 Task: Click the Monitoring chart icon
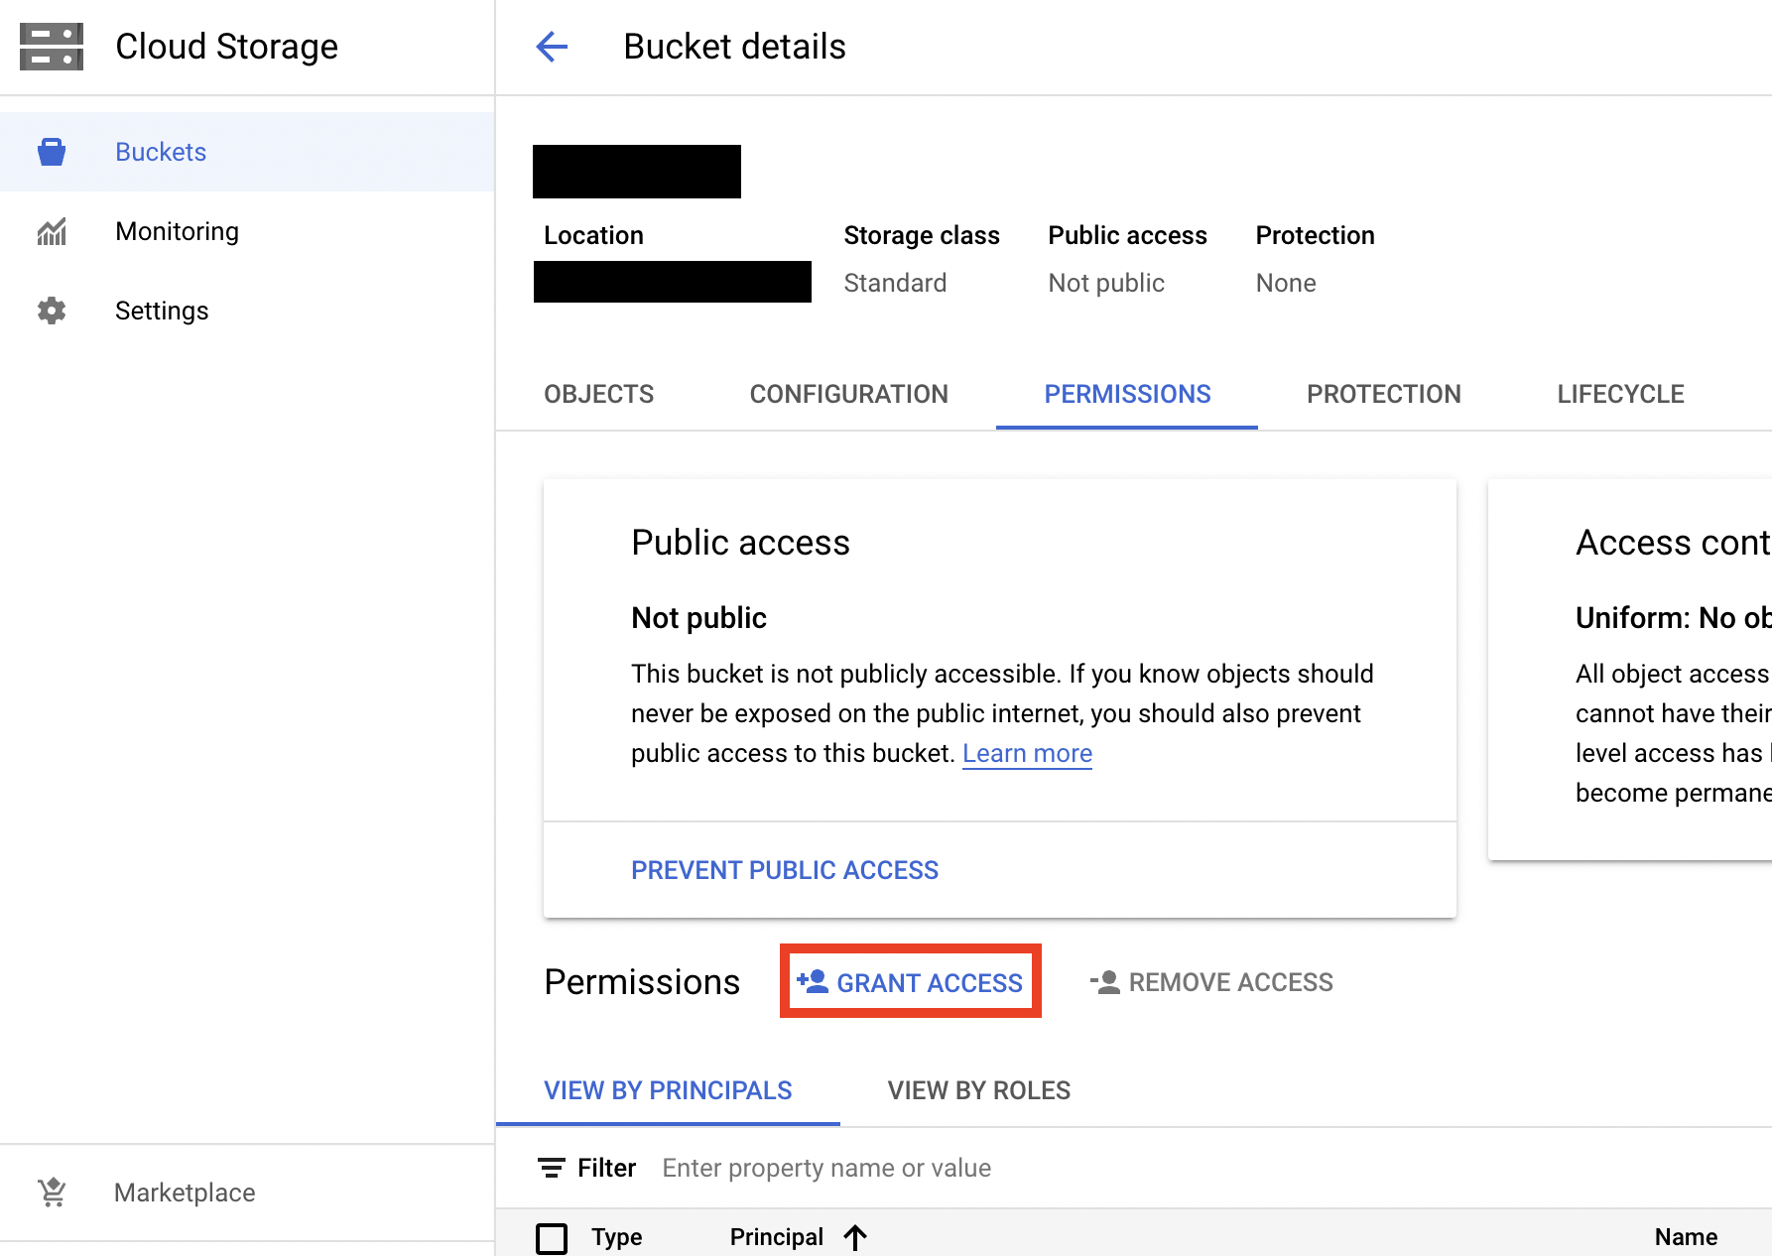[52, 231]
